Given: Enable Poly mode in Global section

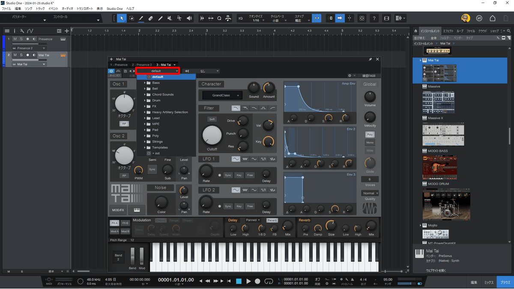Looking at the screenshot, I should 370,134.
